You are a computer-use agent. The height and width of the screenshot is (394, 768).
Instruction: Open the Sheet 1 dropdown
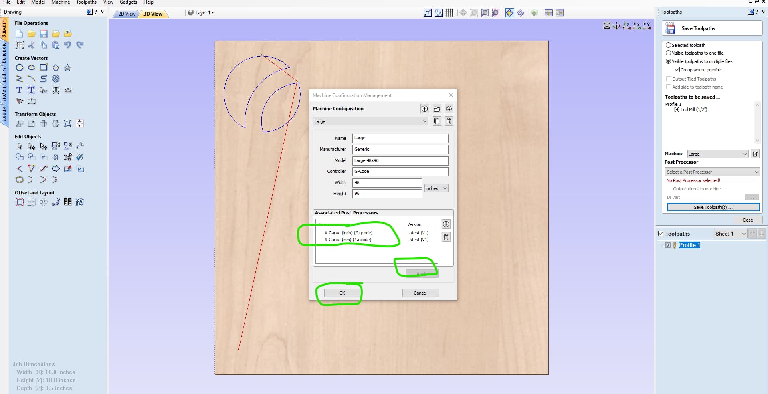coord(730,234)
